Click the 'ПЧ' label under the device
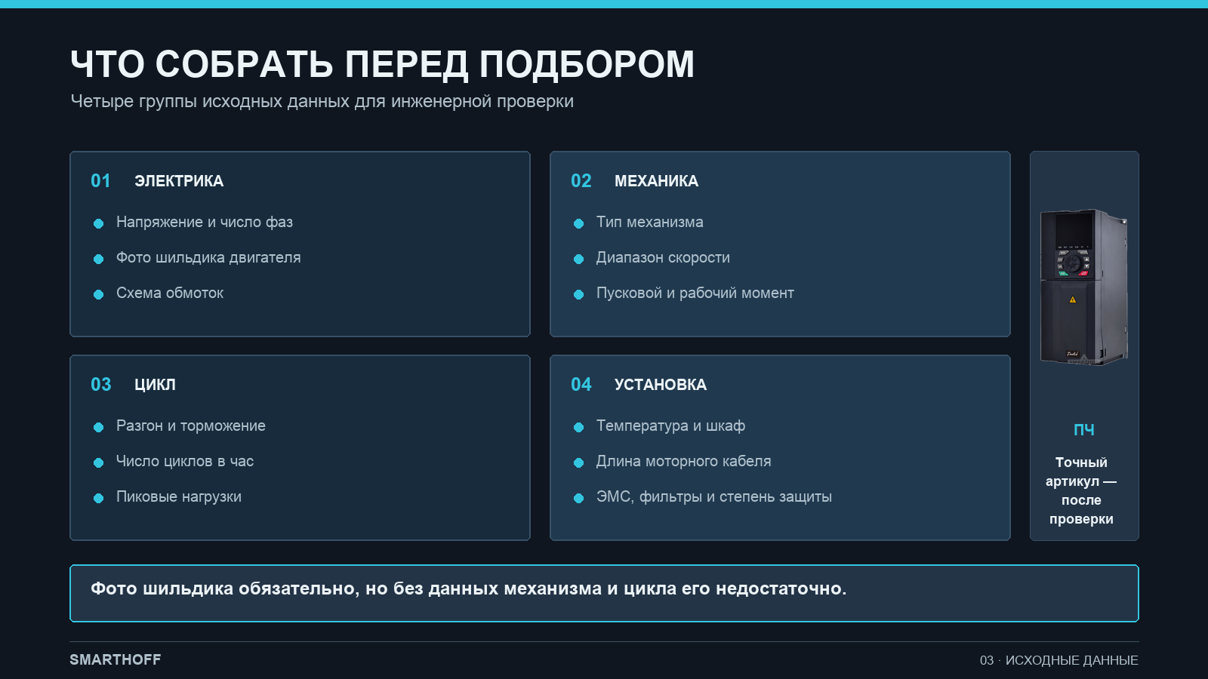This screenshot has width=1208, height=679. (1084, 430)
